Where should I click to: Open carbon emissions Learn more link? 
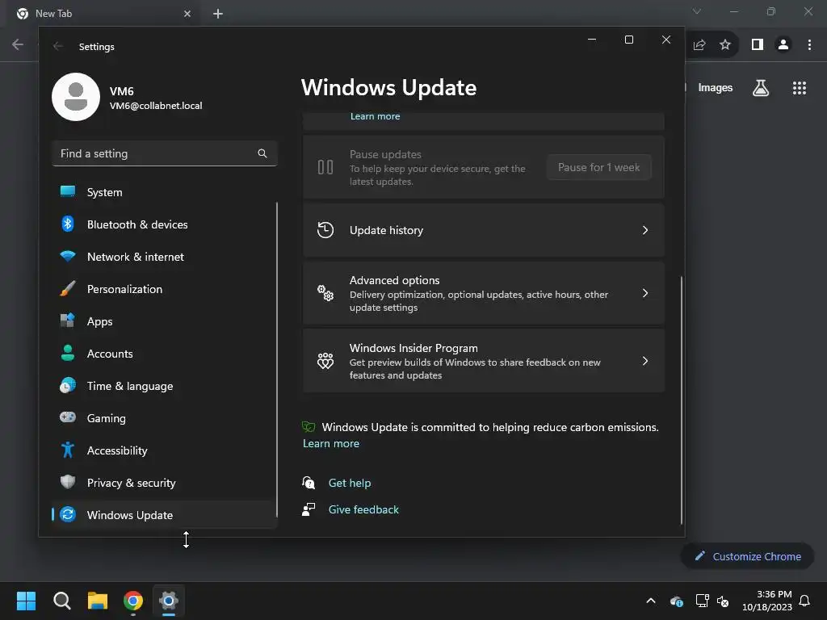coord(331,443)
